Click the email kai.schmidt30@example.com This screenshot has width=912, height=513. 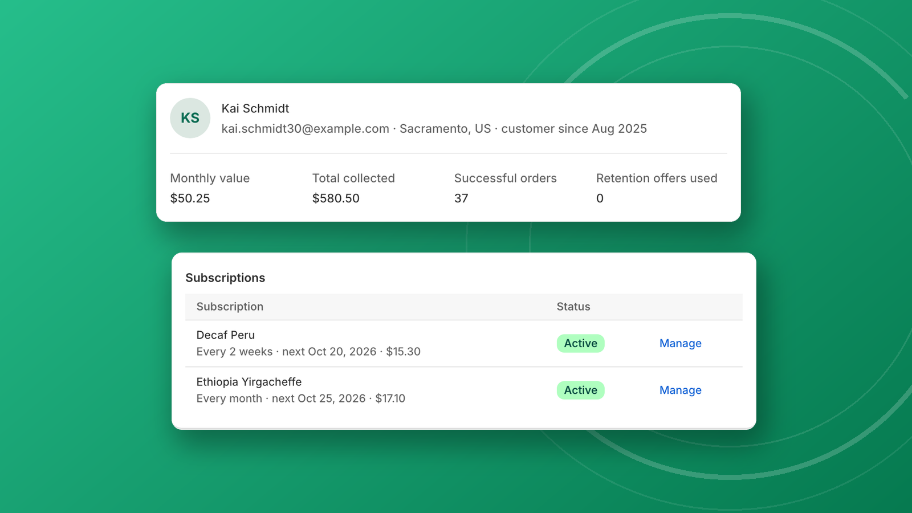306,129
